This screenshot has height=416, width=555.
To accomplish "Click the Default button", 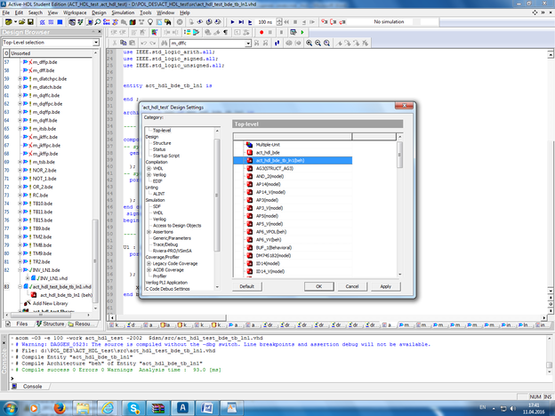I will tap(247, 286).
